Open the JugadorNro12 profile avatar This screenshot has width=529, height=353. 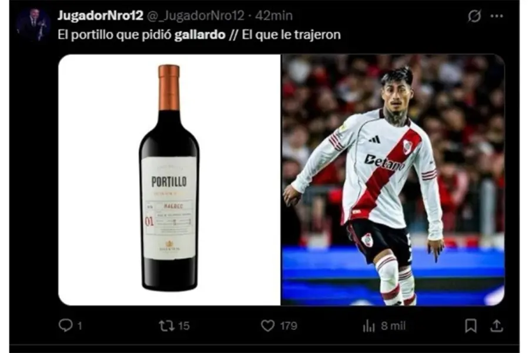[33, 25]
